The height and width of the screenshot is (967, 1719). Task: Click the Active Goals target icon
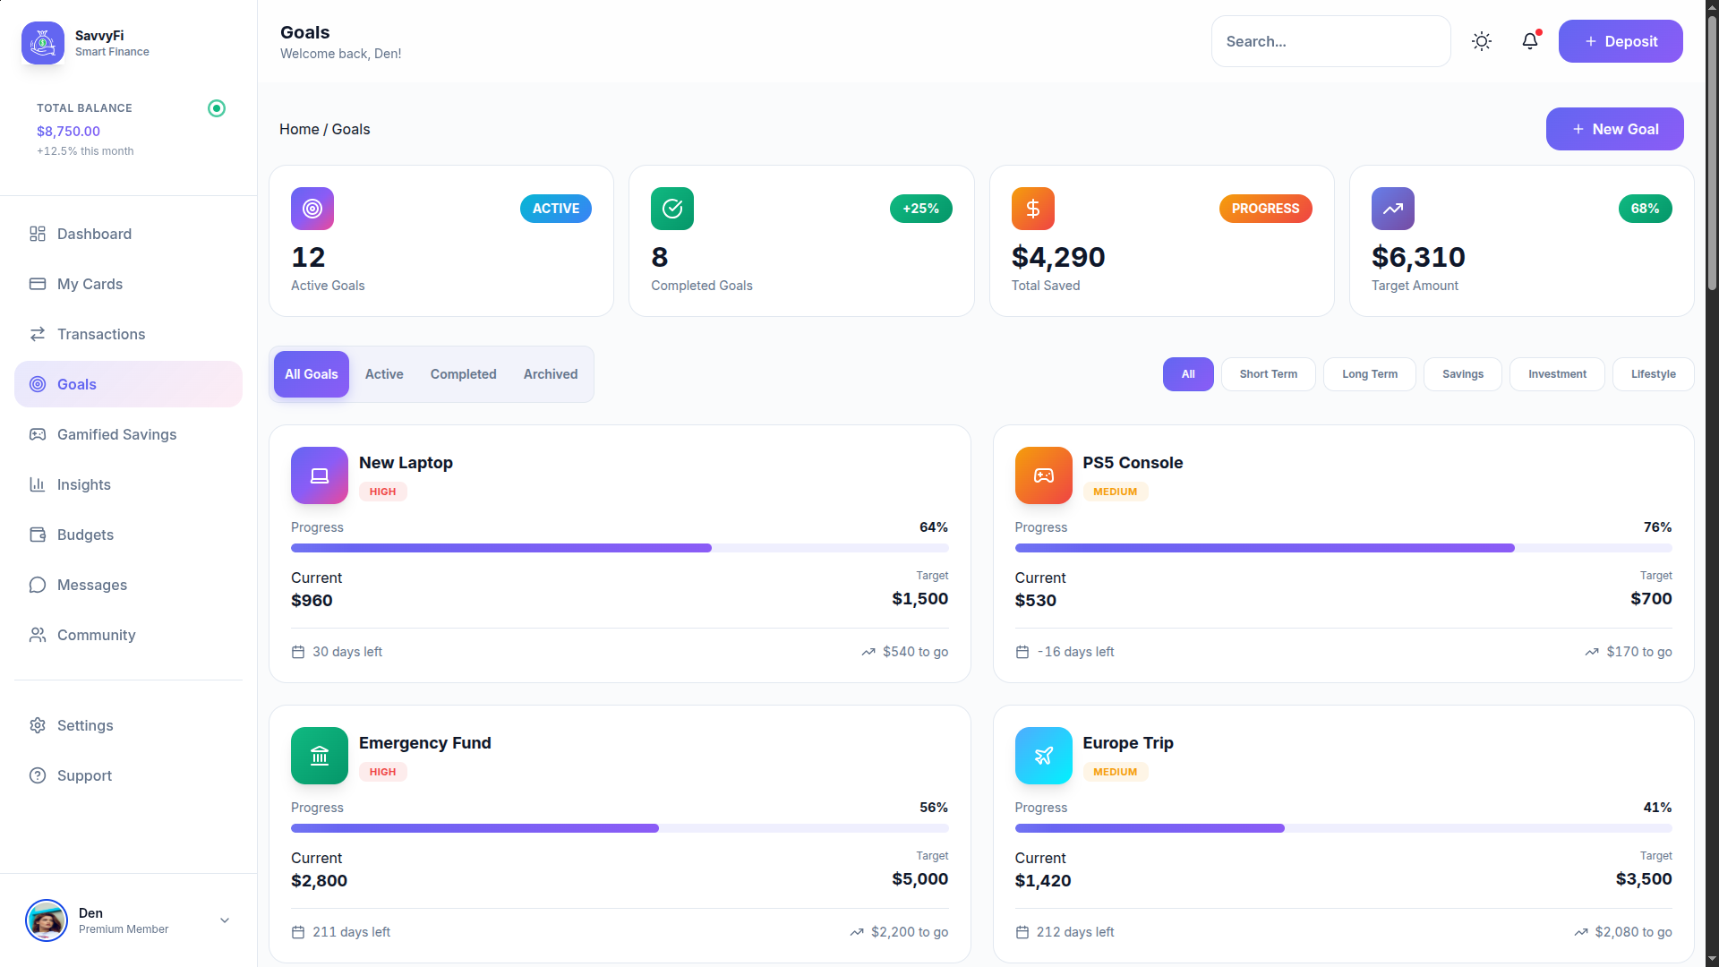click(x=312, y=209)
